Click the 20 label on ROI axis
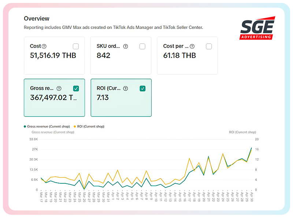Image resolution: width=293 pixels, height=217 pixels. 257,139
